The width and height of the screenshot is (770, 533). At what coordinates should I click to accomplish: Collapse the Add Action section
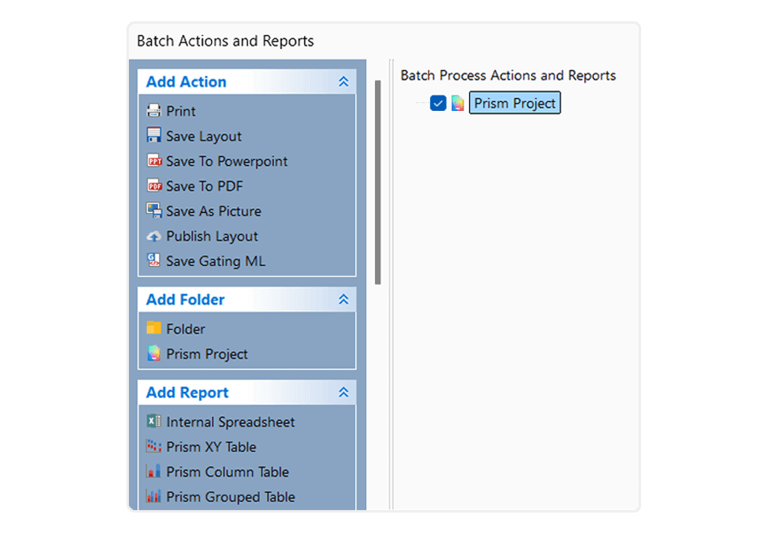pyautogui.click(x=343, y=82)
